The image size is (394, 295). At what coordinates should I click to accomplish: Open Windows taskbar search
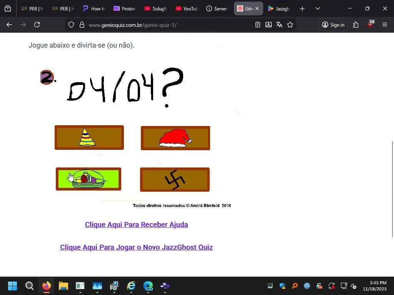[x=29, y=286]
